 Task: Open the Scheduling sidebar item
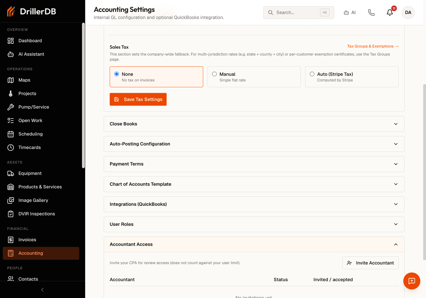(x=41, y=134)
